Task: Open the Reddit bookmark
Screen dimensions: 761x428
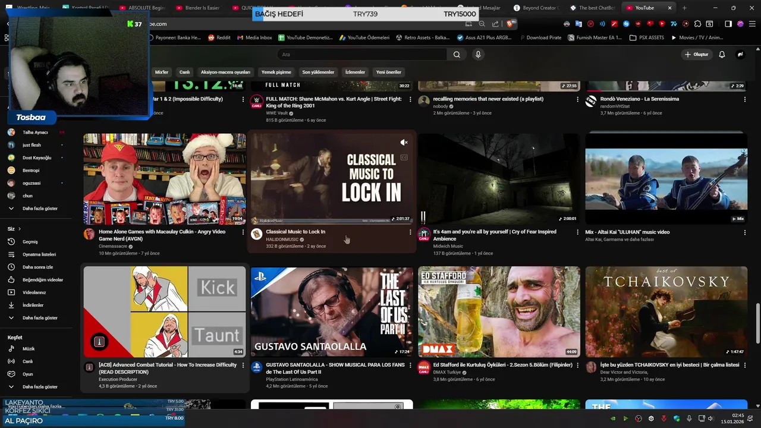Action: click(x=219, y=37)
